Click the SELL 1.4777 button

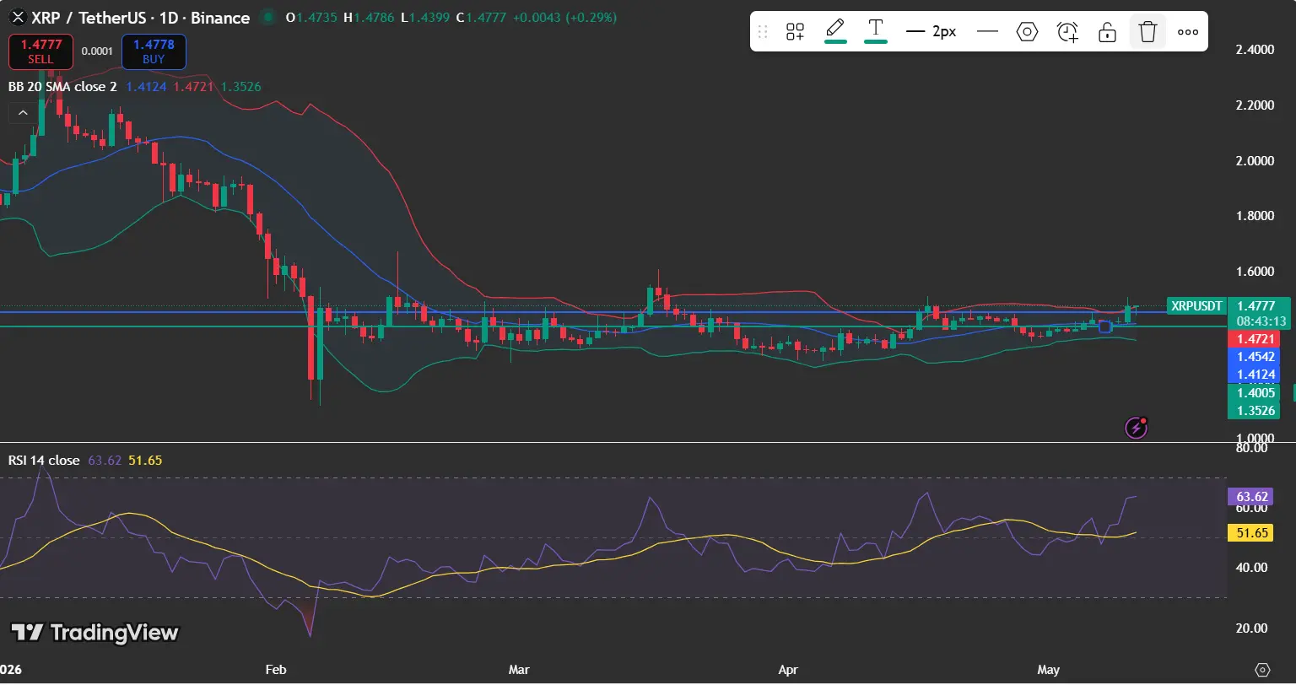41,51
